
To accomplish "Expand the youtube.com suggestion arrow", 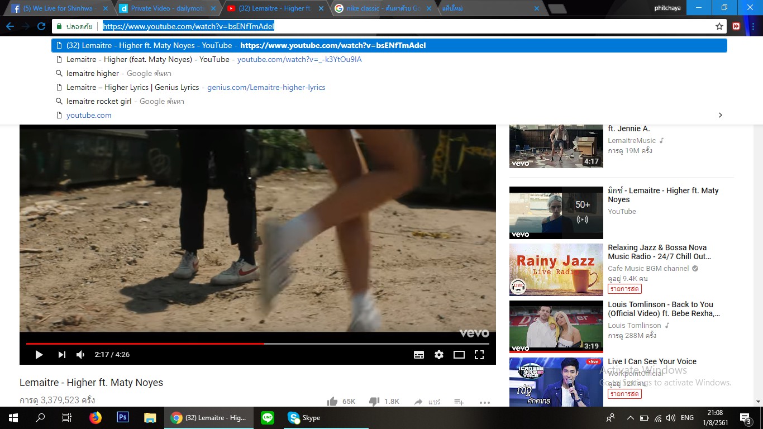I will point(720,115).
